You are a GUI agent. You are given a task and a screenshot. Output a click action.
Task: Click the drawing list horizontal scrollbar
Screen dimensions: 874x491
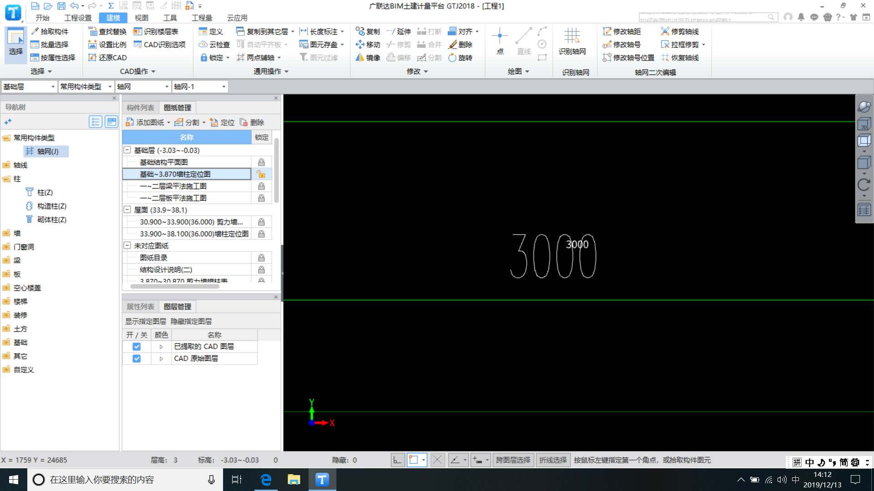pos(175,286)
